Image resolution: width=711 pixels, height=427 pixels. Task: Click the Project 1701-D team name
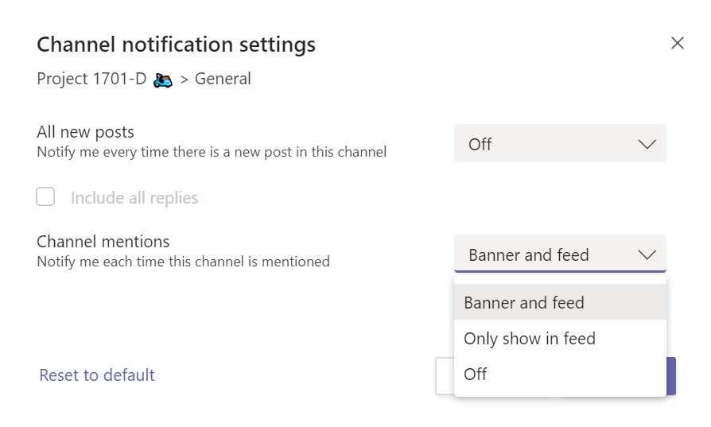click(93, 80)
